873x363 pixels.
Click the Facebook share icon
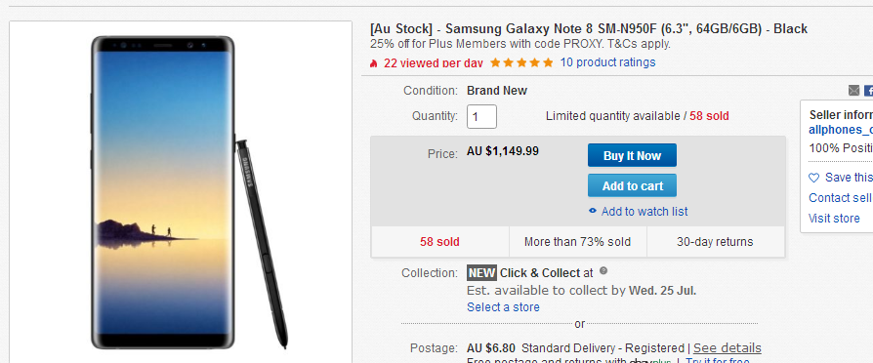[868, 91]
